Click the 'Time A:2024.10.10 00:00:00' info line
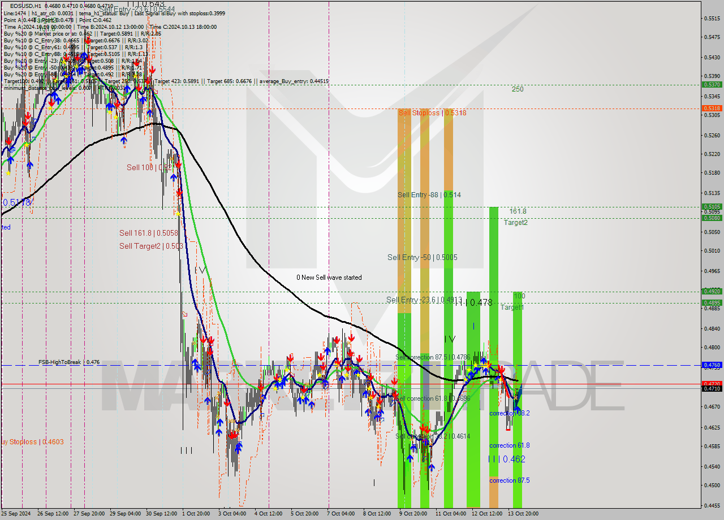The height and width of the screenshot is (520, 724). tap(110, 27)
